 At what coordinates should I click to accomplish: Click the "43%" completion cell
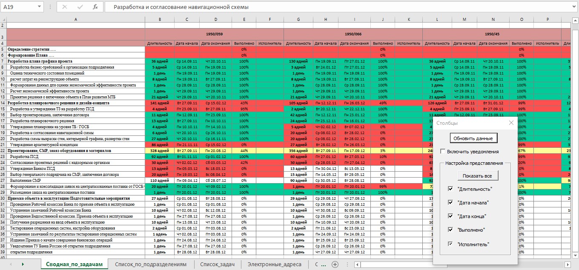(244, 103)
